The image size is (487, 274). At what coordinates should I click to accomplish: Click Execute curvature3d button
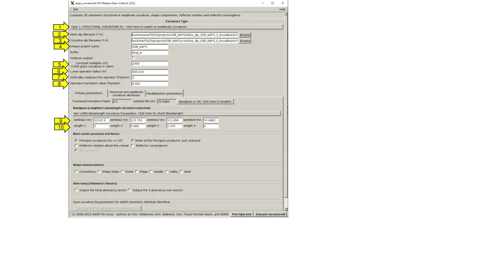click(x=270, y=215)
